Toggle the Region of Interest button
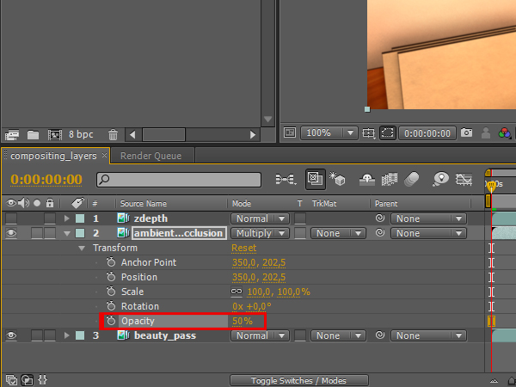Screen dimensions: 516x387 point(388,133)
